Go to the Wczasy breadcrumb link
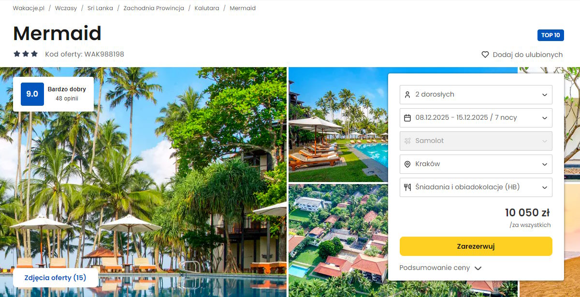 click(x=66, y=8)
